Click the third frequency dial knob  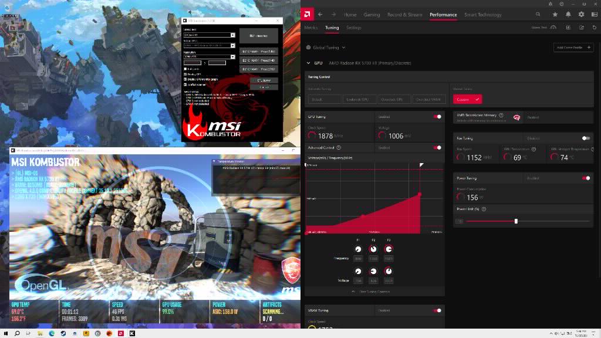coord(389,249)
